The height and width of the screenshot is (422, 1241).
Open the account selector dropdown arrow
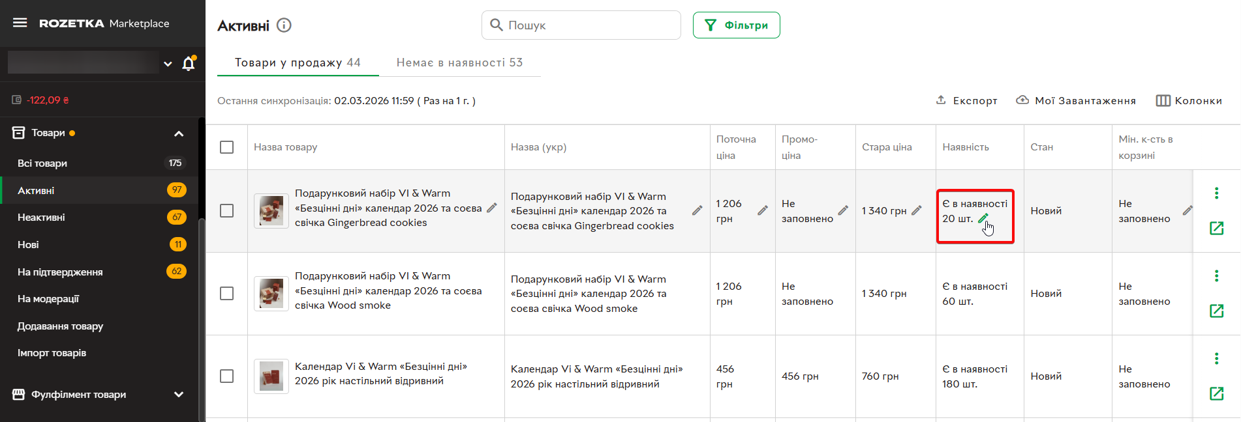pyautogui.click(x=168, y=64)
